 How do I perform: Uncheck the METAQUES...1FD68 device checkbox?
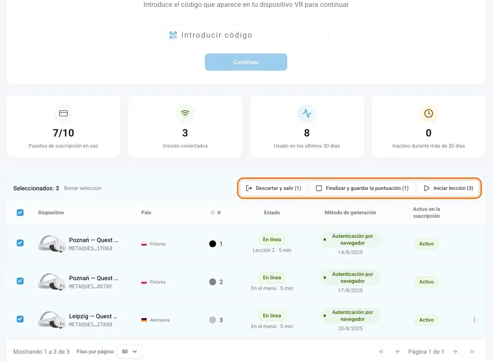20,243
